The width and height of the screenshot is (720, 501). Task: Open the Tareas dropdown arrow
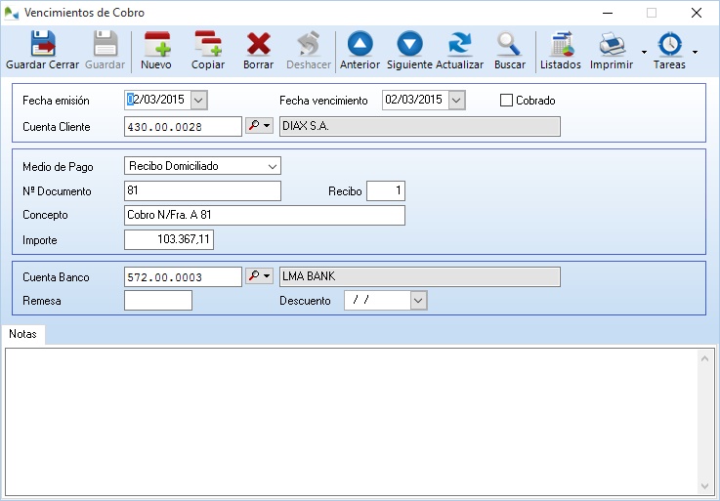pos(695,52)
